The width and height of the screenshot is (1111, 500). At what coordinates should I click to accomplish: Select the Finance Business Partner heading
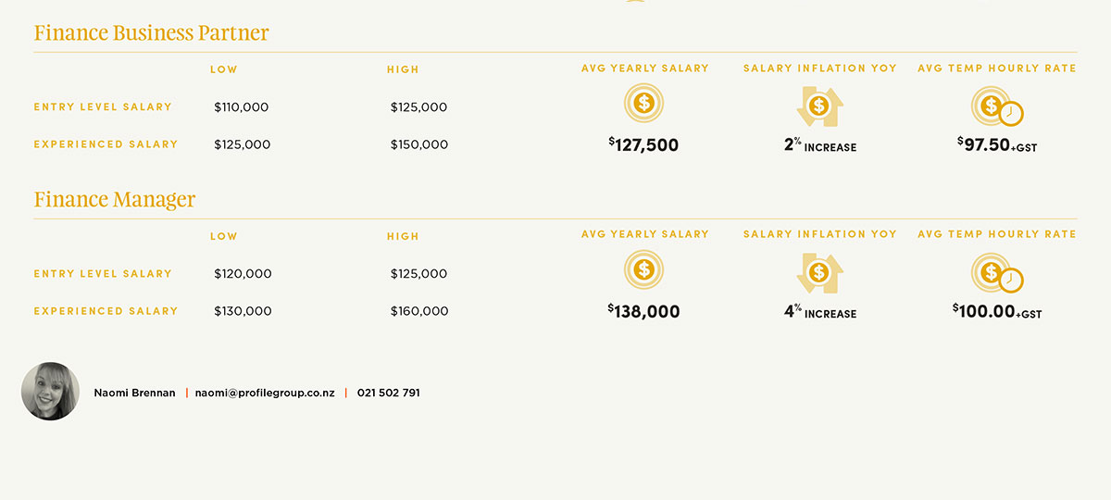[151, 33]
